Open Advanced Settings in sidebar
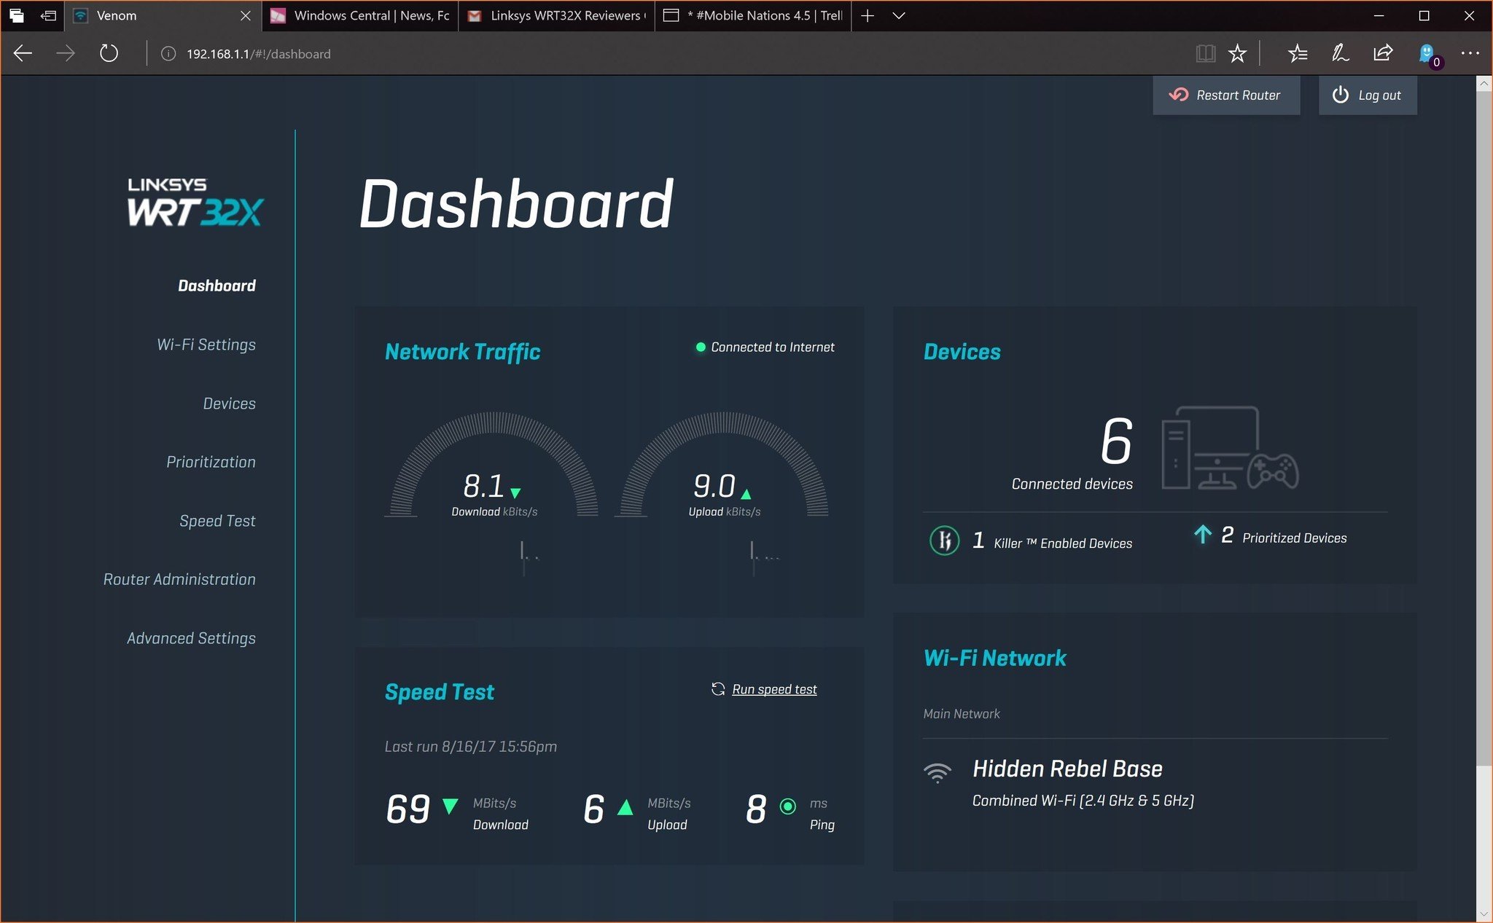The width and height of the screenshot is (1493, 923). pyautogui.click(x=191, y=638)
